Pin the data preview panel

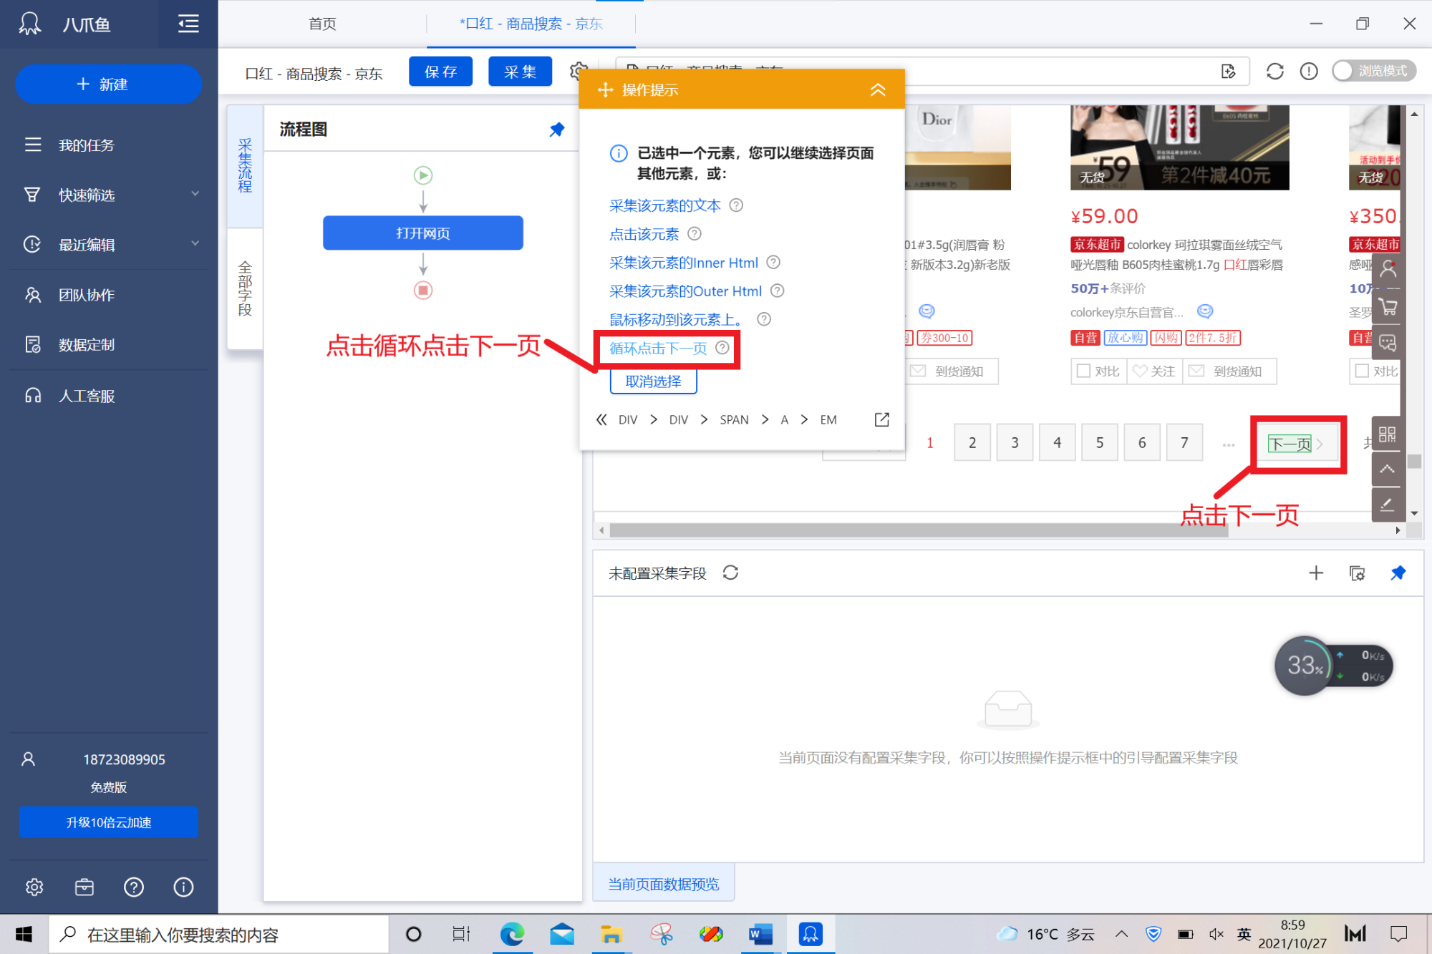point(1398,573)
